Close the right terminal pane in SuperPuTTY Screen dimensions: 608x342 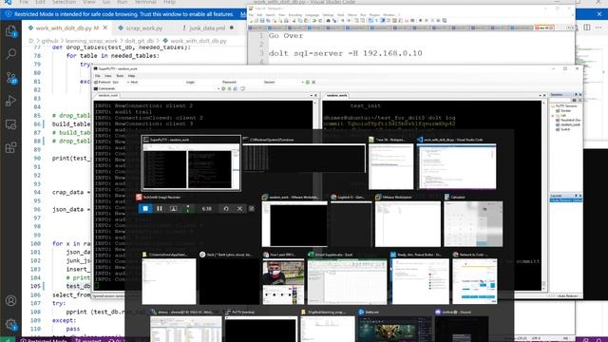[544, 95]
